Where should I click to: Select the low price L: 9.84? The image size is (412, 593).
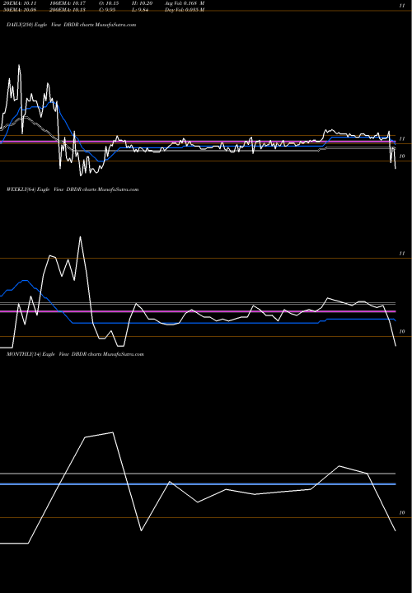[x=140, y=10]
